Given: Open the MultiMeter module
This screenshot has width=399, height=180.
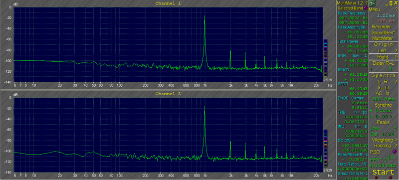Looking at the screenshot, I should (x=382, y=38).
